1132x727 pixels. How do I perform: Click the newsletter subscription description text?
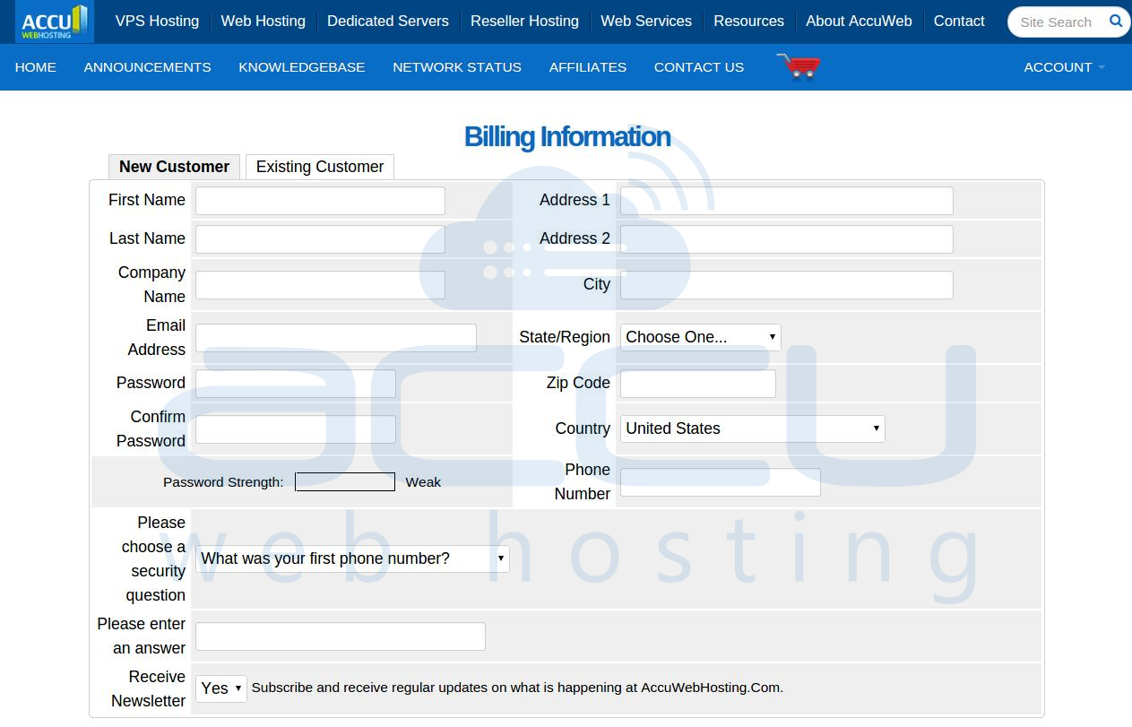(x=517, y=688)
